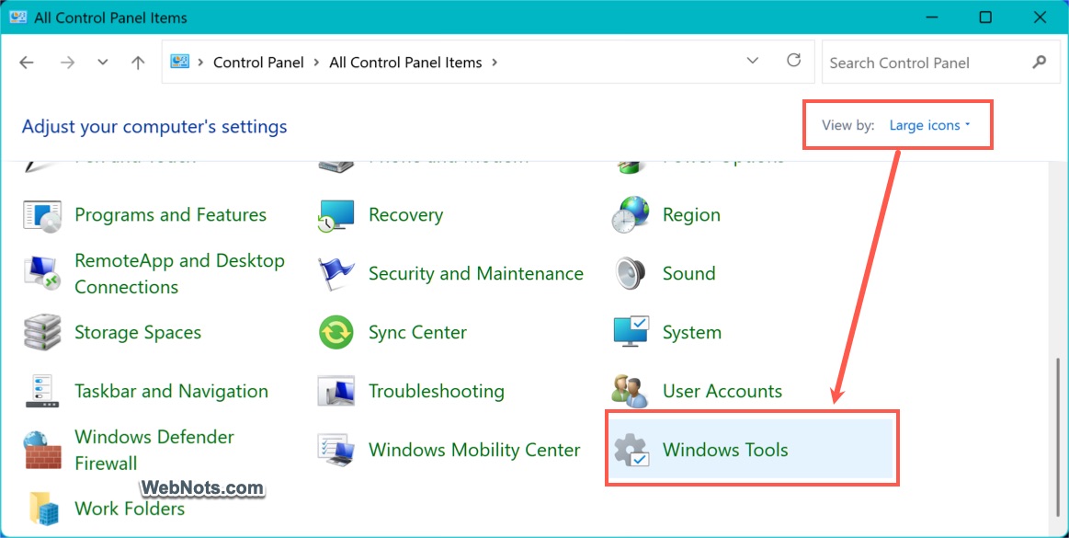Select the All Control Panel Items breadcrumb
The height and width of the screenshot is (538, 1069).
pos(405,63)
